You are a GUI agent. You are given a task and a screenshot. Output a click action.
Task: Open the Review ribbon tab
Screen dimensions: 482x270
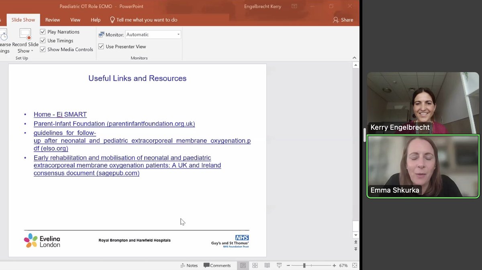[x=53, y=20]
